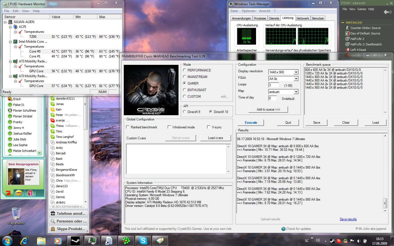394x246 pixels.
Task: Open Games menu in Steam window
Action: coord(361,9)
